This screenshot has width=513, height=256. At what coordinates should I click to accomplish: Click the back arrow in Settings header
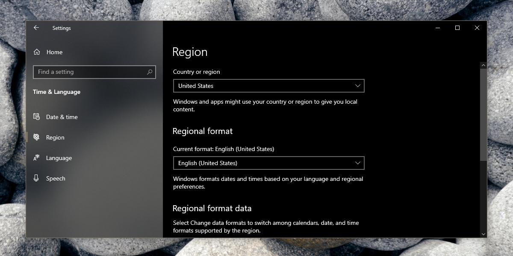coord(36,28)
